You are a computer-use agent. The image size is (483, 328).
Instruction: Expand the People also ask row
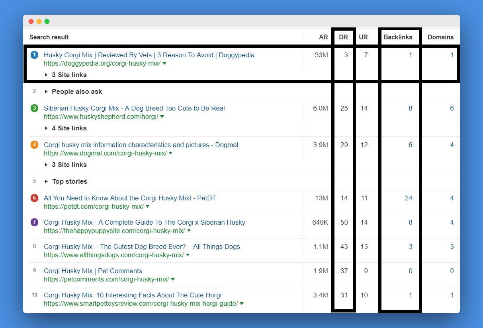tap(73, 91)
